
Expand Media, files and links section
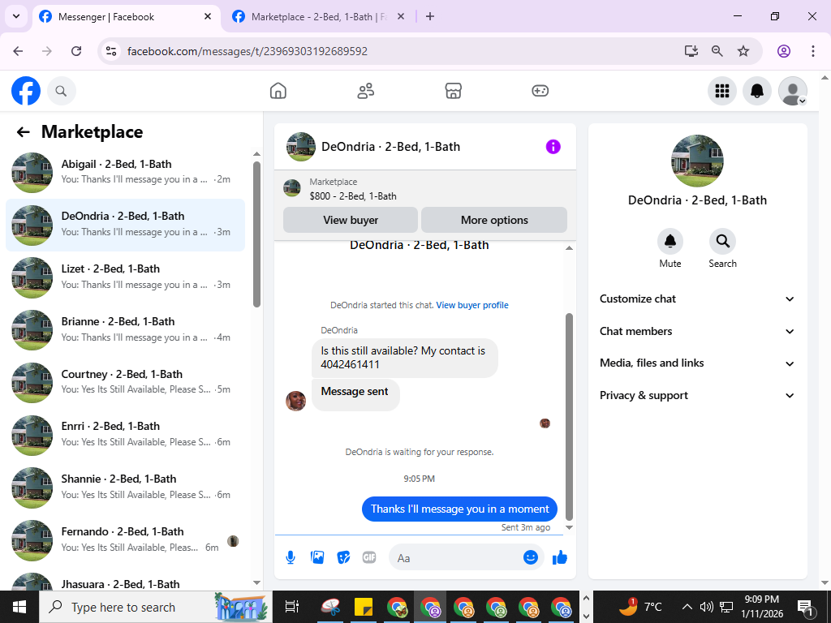pos(697,363)
